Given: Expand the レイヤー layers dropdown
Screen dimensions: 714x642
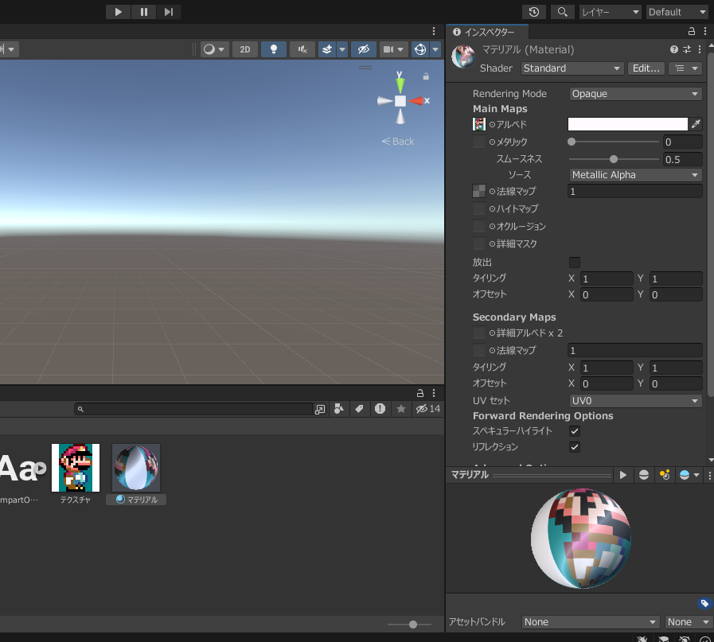Looking at the screenshot, I should click(x=610, y=12).
